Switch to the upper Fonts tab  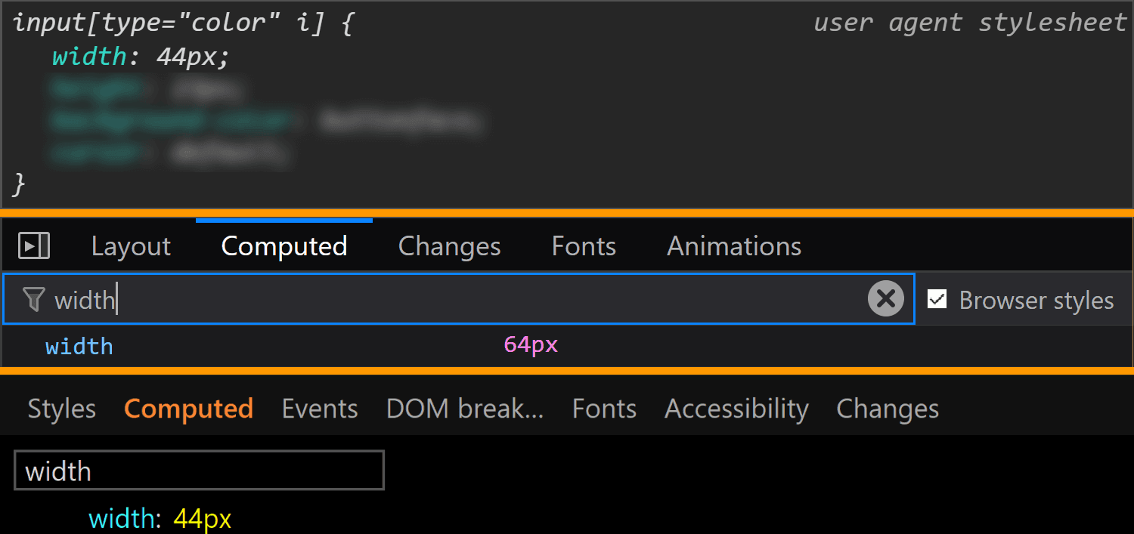(x=584, y=246)
